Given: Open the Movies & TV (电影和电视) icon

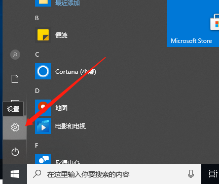Looking at the screenshot, I should tap(43, 126).
